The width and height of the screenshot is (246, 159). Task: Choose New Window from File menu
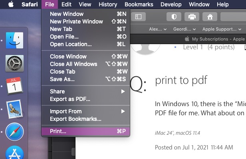click(x=86, y=14)
